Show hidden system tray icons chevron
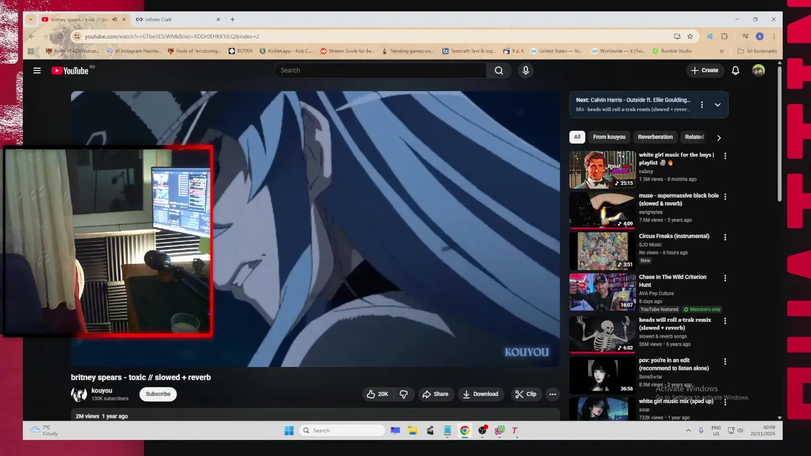Viewport: 811px width, 456px height. [x=688, y=431]
